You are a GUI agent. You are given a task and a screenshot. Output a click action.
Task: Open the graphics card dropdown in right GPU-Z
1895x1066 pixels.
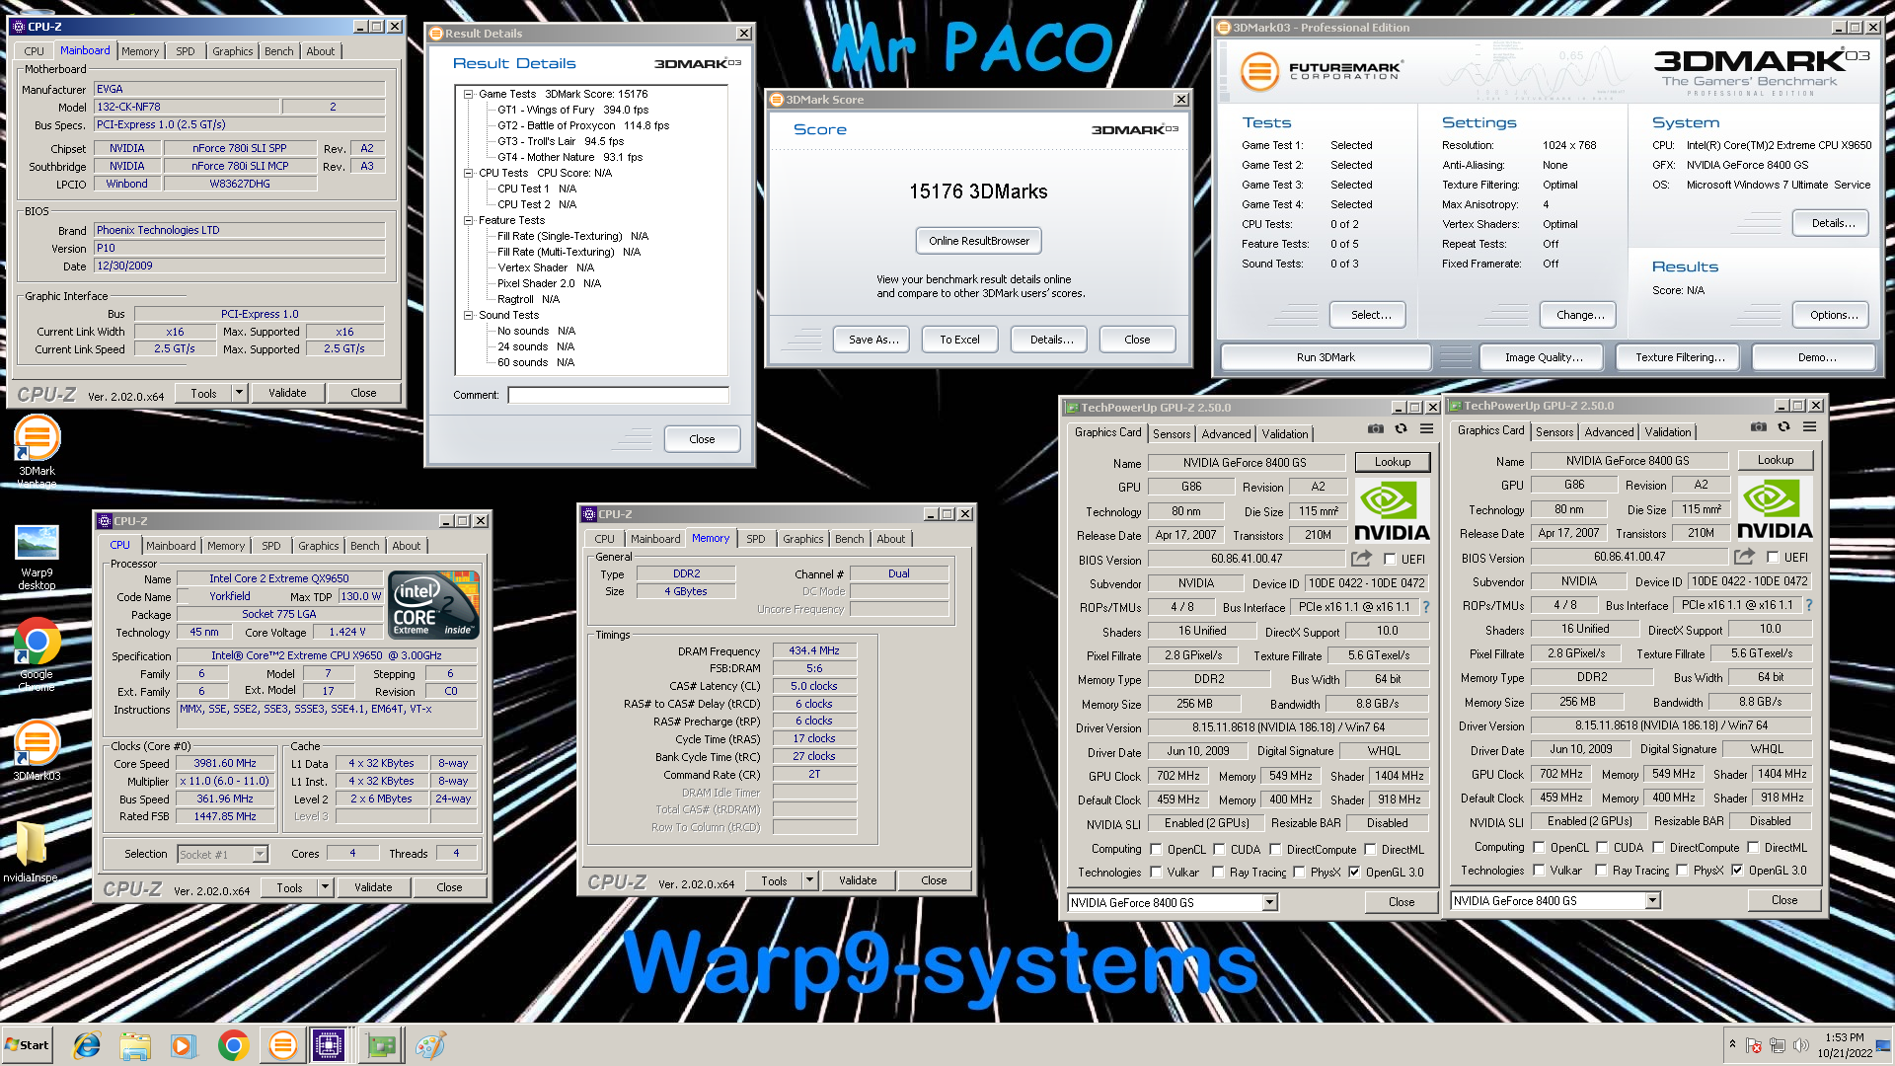(1652, 901)
